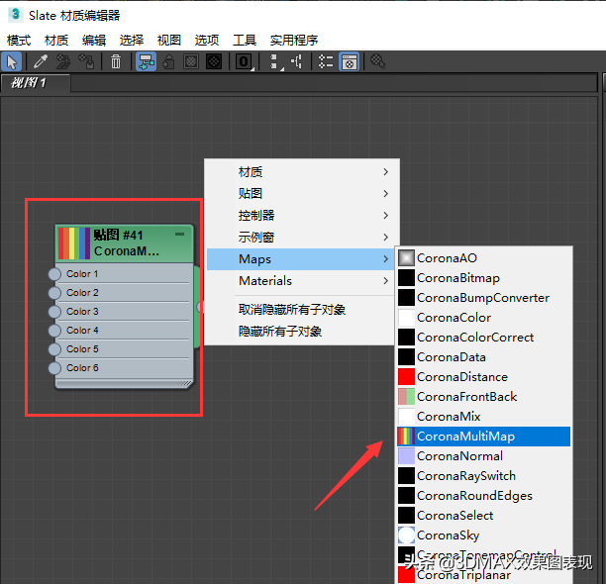Select CoronaColorCorrect map entry
Image resolution: width=606 pixels, height=584 pixels.
(483, 338)
